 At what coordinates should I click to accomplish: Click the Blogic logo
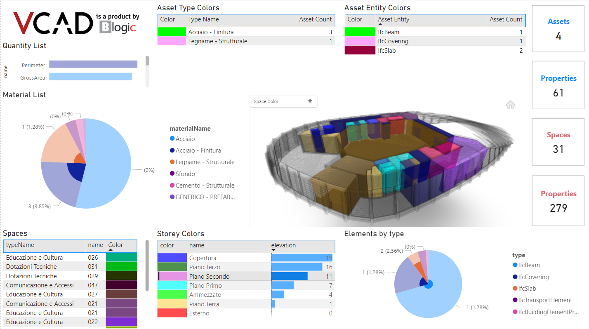[x=118, y=27]
